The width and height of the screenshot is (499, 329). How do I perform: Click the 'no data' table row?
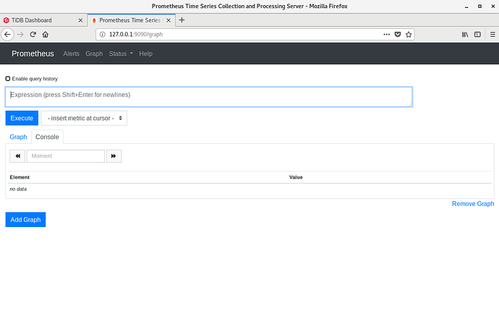click(x=249, y=189)
